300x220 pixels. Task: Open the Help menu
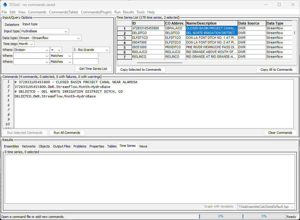point(151,12)
